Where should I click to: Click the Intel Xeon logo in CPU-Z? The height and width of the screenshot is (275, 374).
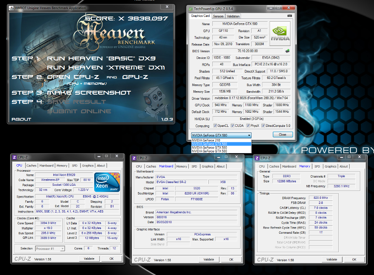[107, 182]
